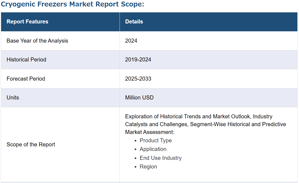
Task: Click the 'Product Type' bullet item
Action: tap(156, 140)
